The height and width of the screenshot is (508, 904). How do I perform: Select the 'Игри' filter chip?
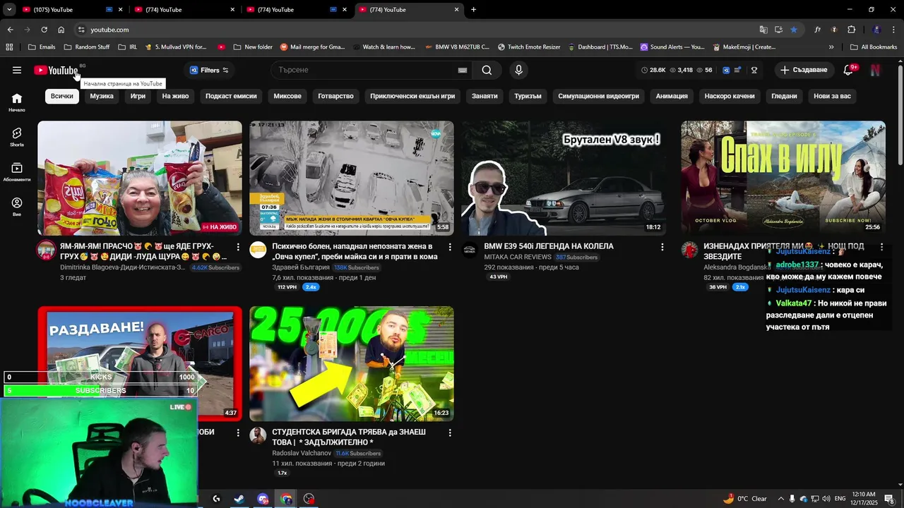pos(138,96)
